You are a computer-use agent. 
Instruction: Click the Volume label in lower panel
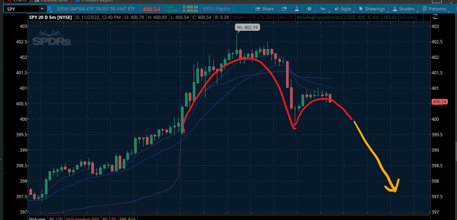tap(38, 218)
